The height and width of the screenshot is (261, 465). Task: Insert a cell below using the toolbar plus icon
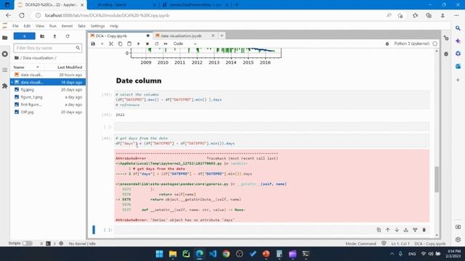coord(102,43)
